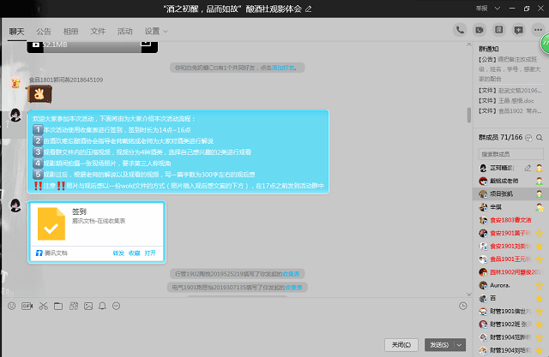
Task: Select member 百 in the list
Action: [511, 298]
